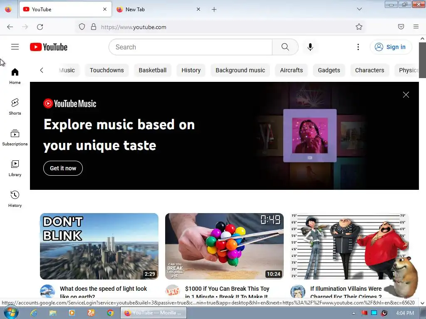This screenshot has height=319, width=426.
Task: Open a new tab with plus button
Action: click(214, 10)
